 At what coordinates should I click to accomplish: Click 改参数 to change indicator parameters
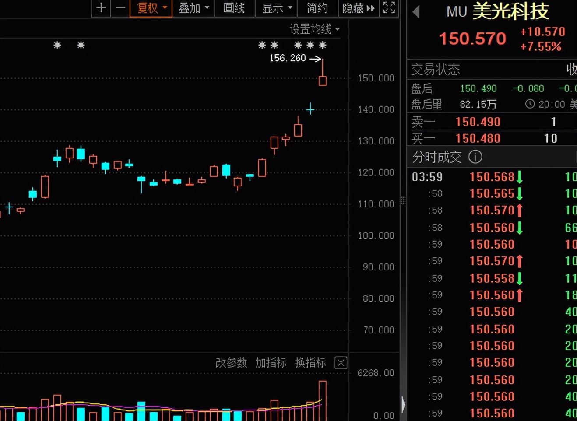click(231, 362)
